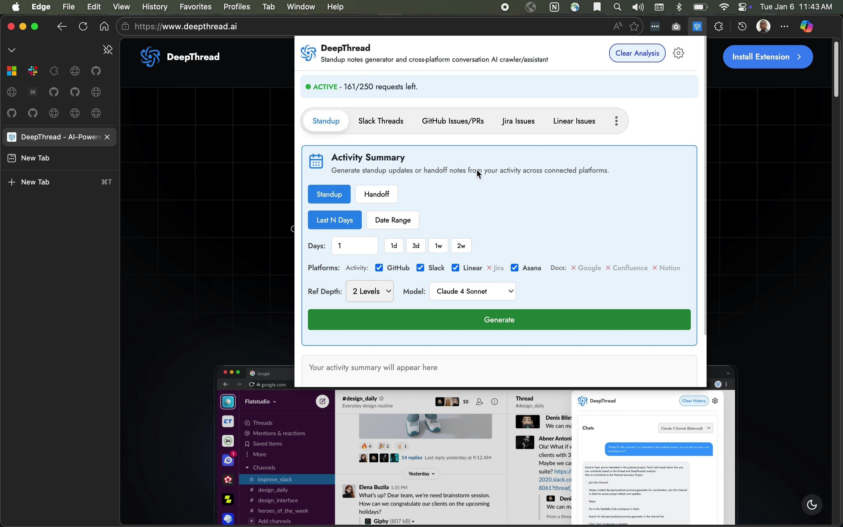Open the New Tab item with shortcut ⌘T
This screenshot has height=527, width=843.
[59, 182]
